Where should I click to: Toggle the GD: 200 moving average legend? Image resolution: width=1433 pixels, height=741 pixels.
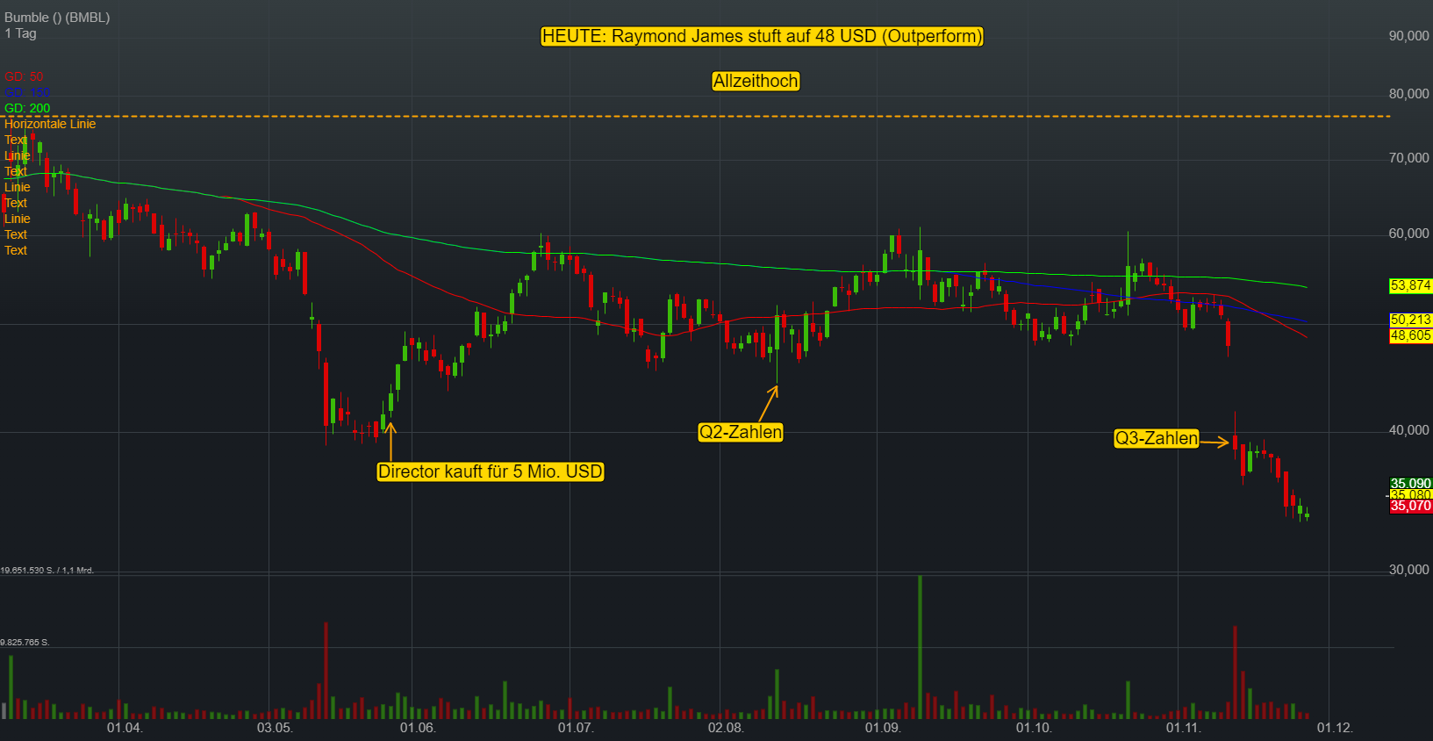point(27,108)
